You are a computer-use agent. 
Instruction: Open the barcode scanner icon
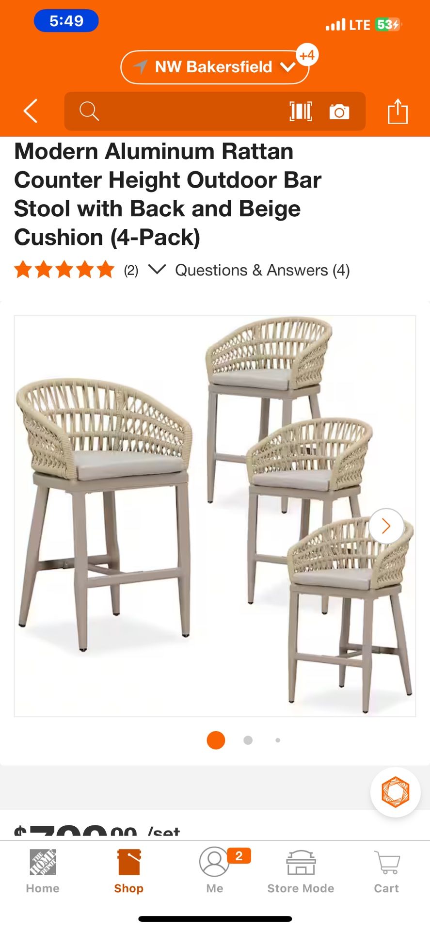coord(301,111)
